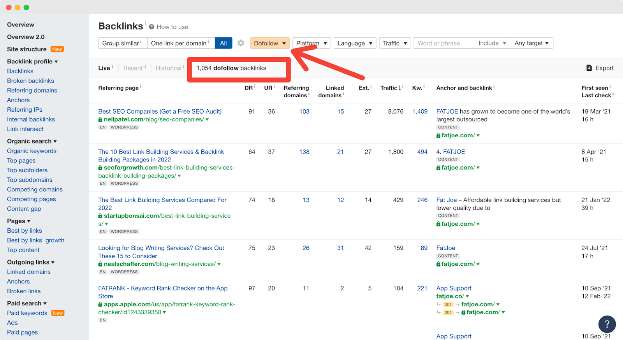
Task: Click the Referring page info icon
Action: (141, 86)
